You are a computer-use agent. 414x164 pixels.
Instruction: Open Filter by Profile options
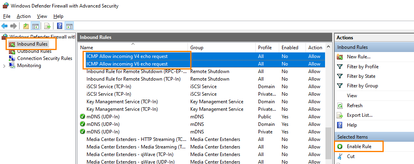363,67
